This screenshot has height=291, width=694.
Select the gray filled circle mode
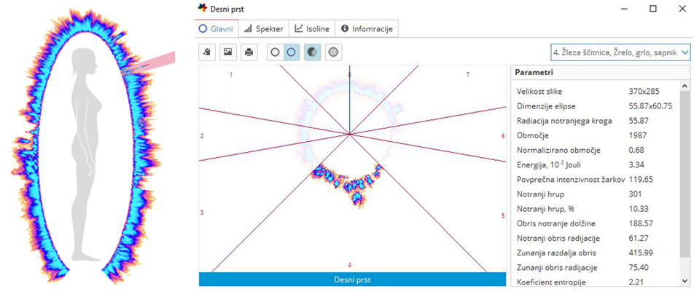tap(333, 52)
